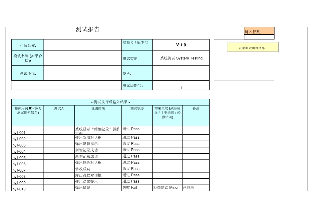Click the 发布号 / 版本号 label cell
The image size is (317, 224).
137,45
